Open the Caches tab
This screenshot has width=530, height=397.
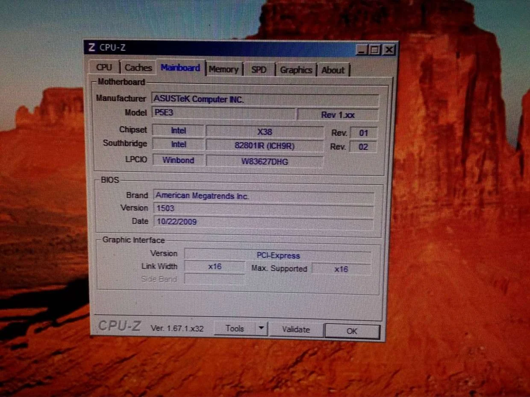[138, 67]
